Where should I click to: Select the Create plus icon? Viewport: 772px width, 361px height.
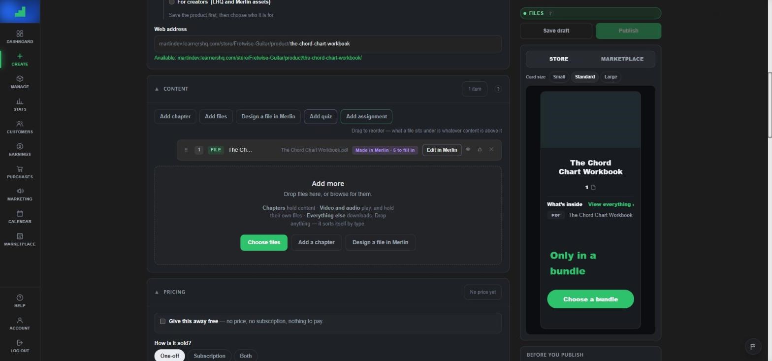(x=20, y=56)
